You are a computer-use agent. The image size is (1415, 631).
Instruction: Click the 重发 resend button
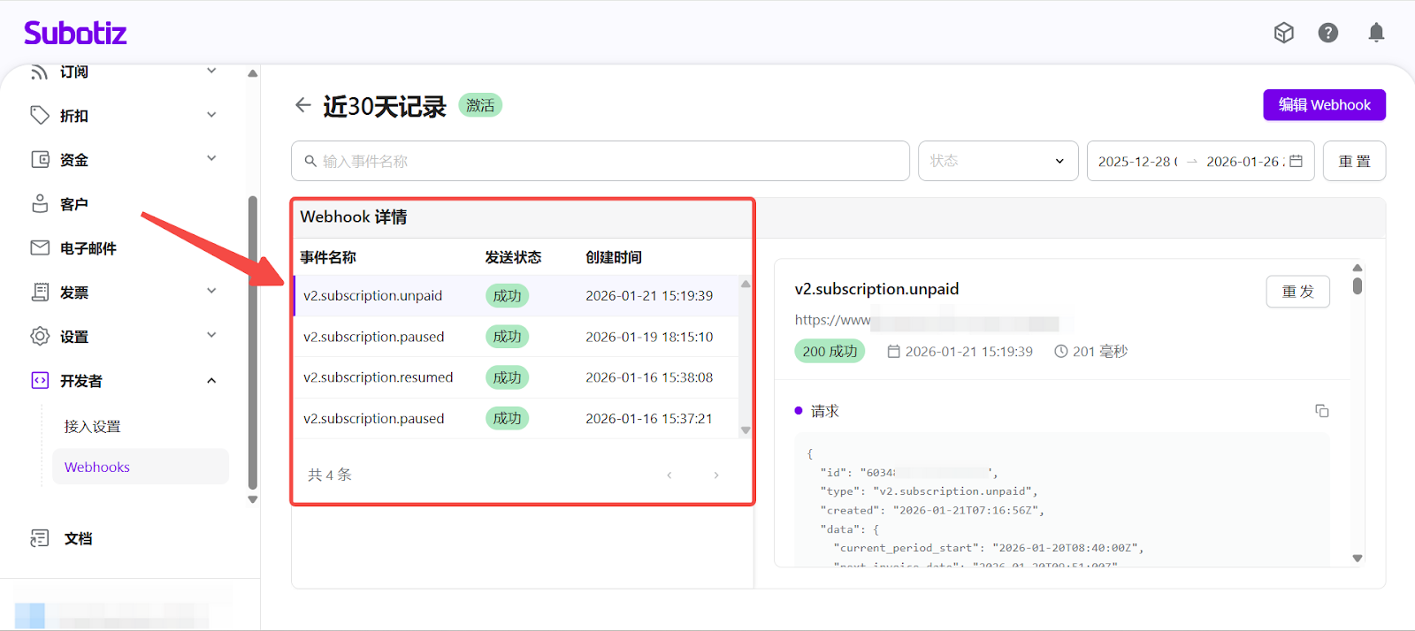(x=1297, y=292)
